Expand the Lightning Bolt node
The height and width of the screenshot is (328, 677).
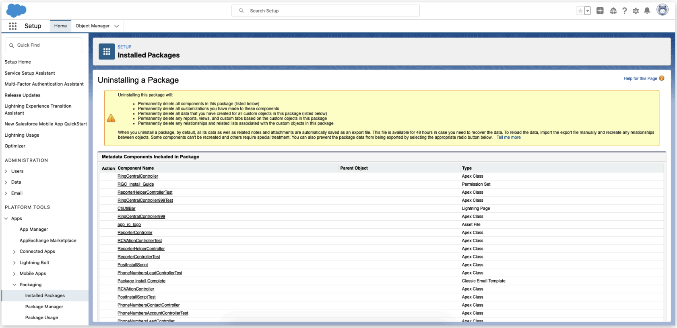[14, 263]
